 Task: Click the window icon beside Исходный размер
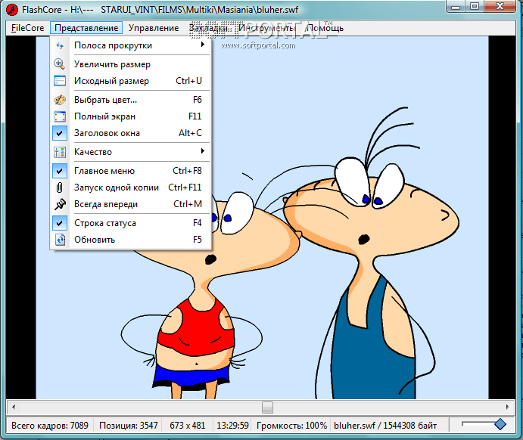[x=59, y=81]
